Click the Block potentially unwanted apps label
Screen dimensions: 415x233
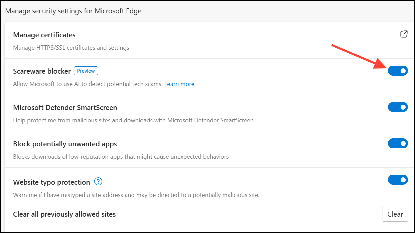(65, 144)
